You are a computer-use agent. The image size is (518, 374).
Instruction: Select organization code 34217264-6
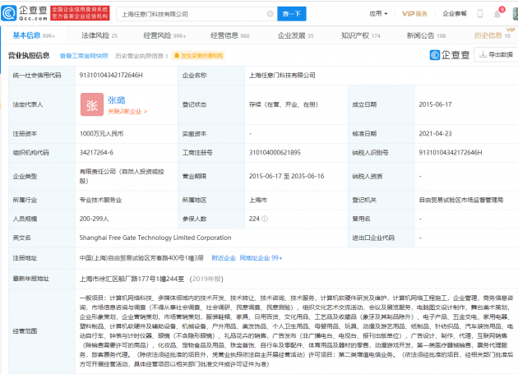96,153
